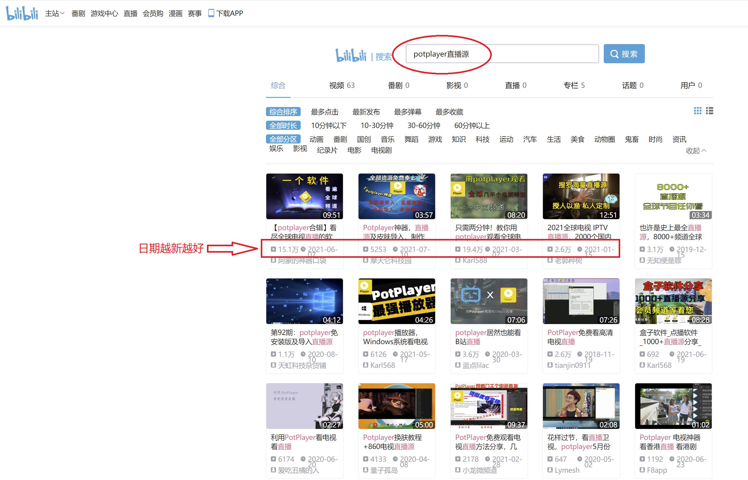Open 游戏中心 in top navigation
748x480 pixels.
coord(104,13)
